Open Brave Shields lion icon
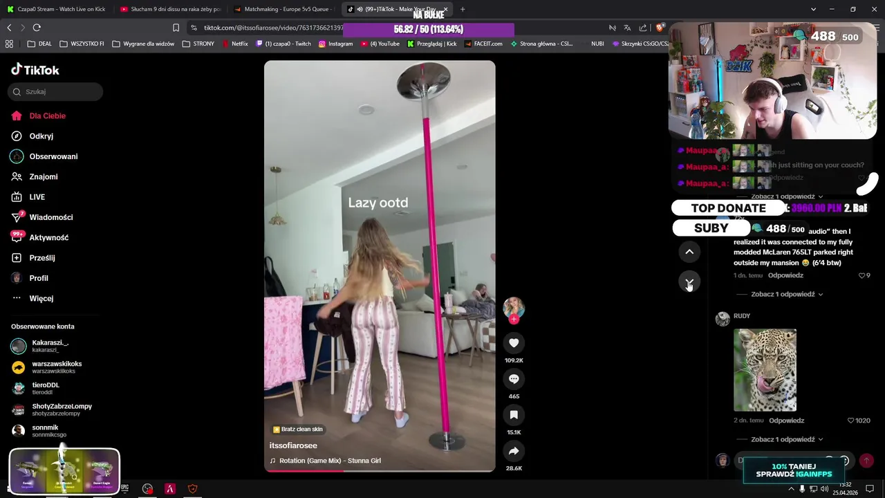 (660, 28)
